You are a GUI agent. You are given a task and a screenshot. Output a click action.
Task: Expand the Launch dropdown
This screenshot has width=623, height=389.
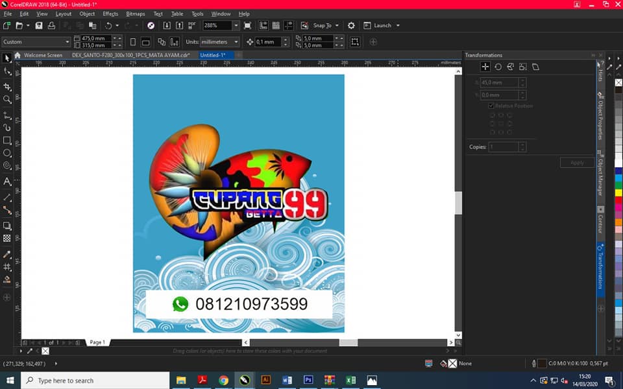click(398, 25)
